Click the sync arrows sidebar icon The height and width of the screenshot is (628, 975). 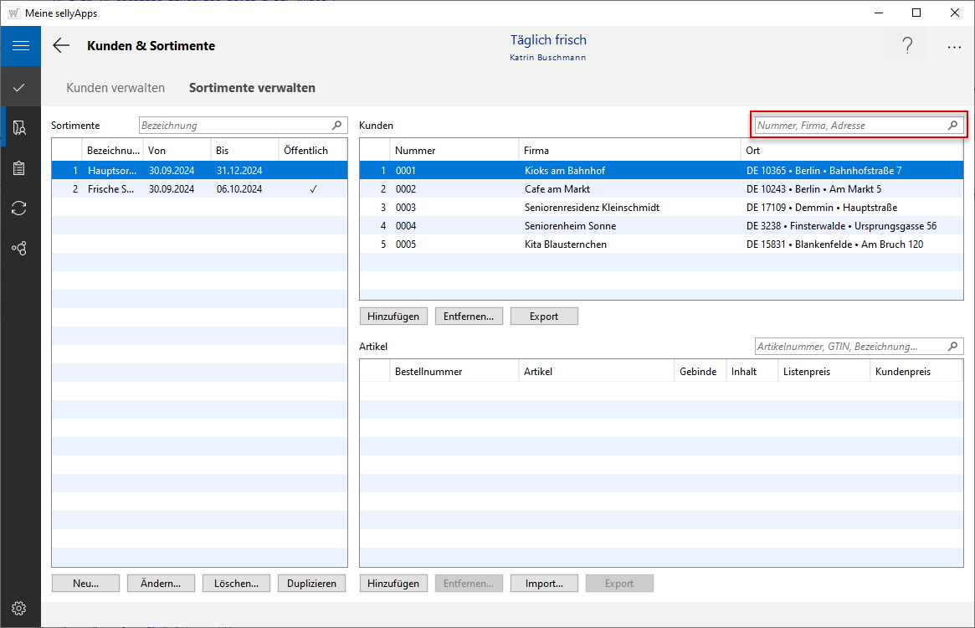20,208
